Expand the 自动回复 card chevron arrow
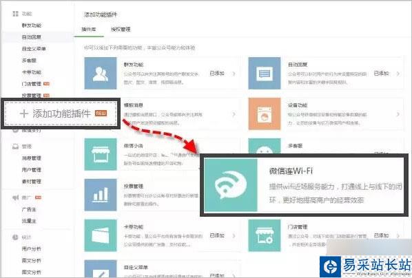The width and height of the screenshot is (412, 278). [x=398, y=74]
